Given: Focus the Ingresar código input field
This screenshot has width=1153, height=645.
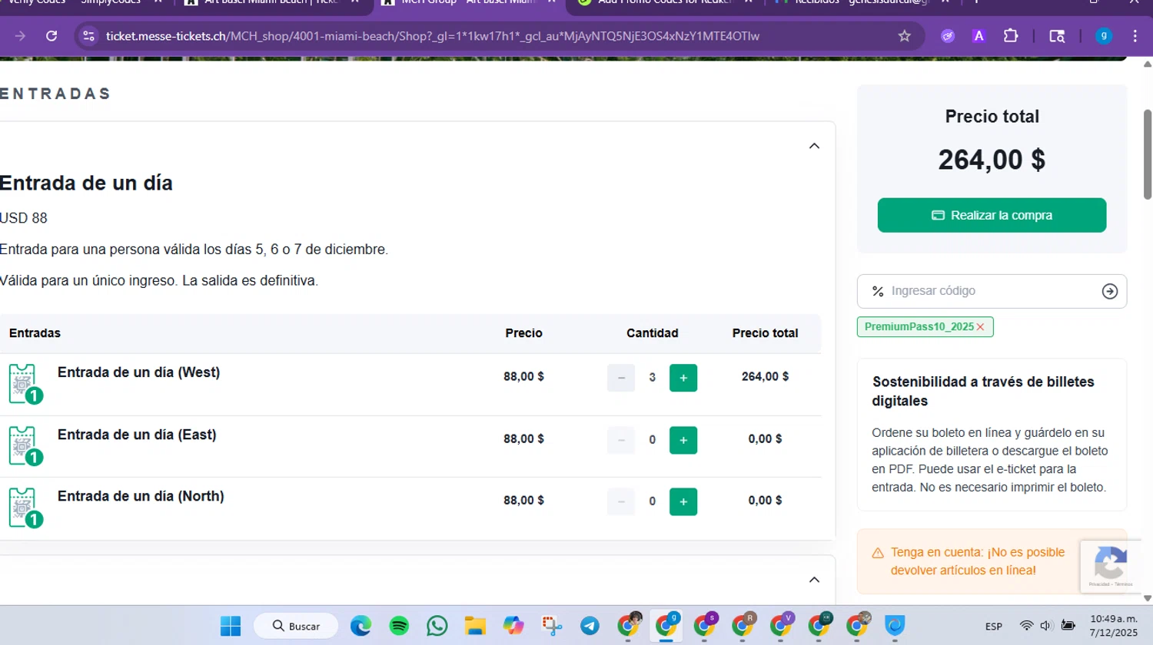Looking at the screenshot, I should pyautogui.click(x=992, y=291).
